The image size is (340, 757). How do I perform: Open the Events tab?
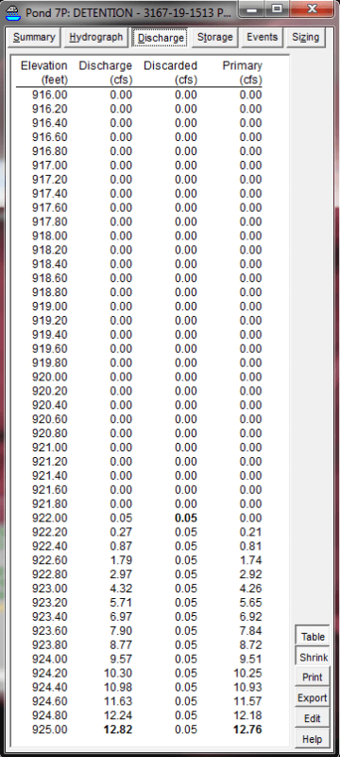pos(262,38)
